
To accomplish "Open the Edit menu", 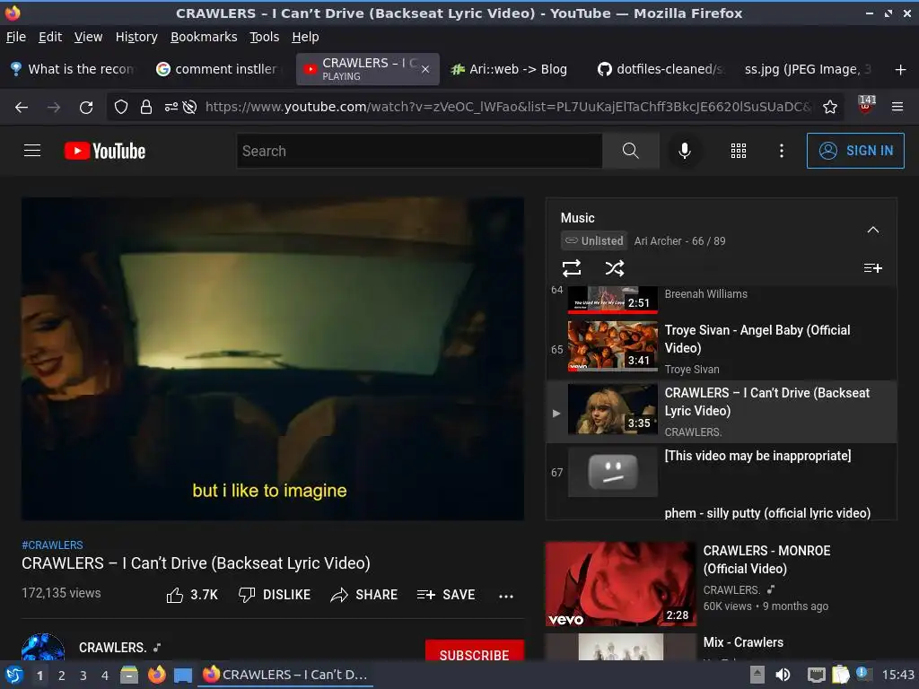I will (50, 37).
